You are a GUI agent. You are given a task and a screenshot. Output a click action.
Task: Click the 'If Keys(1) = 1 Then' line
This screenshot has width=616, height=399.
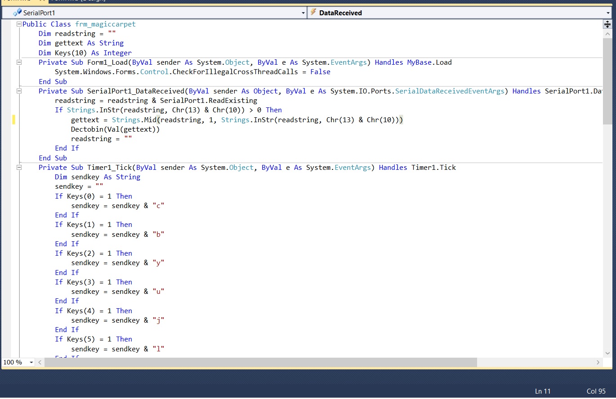point(94,225)
